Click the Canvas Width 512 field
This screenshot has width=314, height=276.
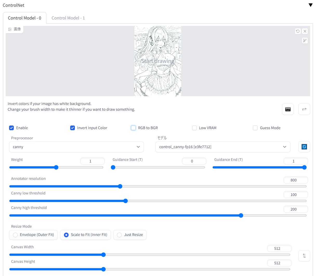(x=279, y=248)
